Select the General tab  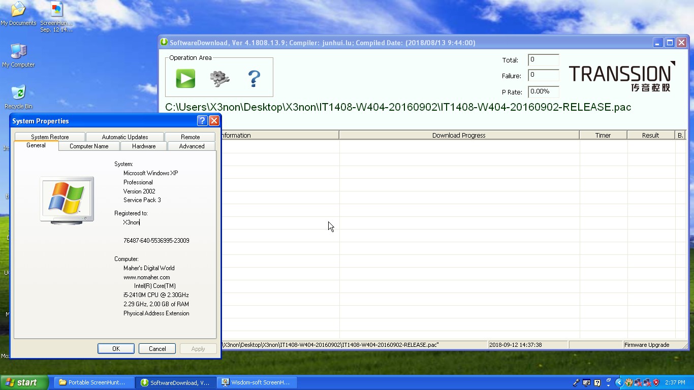click(x=36, y=146)
